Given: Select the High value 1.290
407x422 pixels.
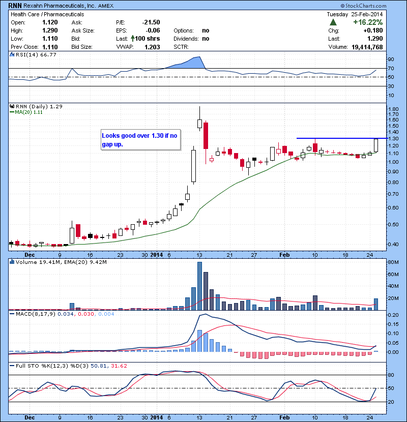Looking at the screenshot, I should tap(50, 31).
